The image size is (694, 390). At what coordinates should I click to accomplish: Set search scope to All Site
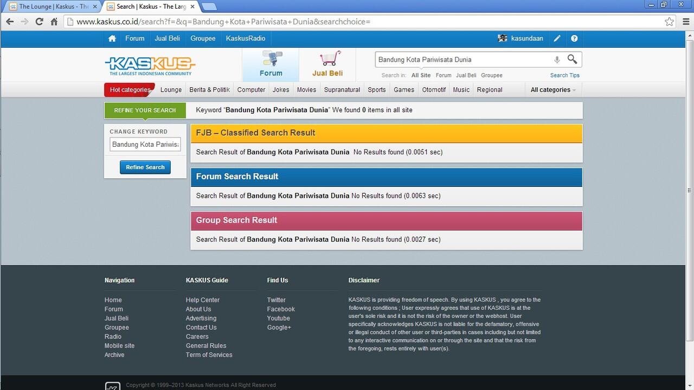(421, 75)
